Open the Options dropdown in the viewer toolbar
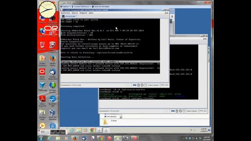This screenshot has height=141, width=251. (65, 7)
